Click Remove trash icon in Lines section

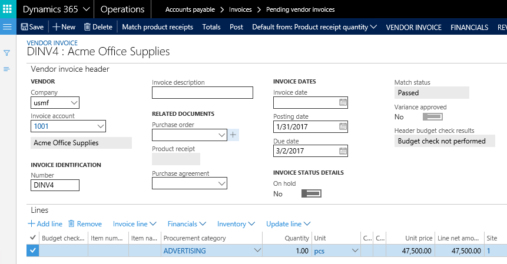coord(71,224)
